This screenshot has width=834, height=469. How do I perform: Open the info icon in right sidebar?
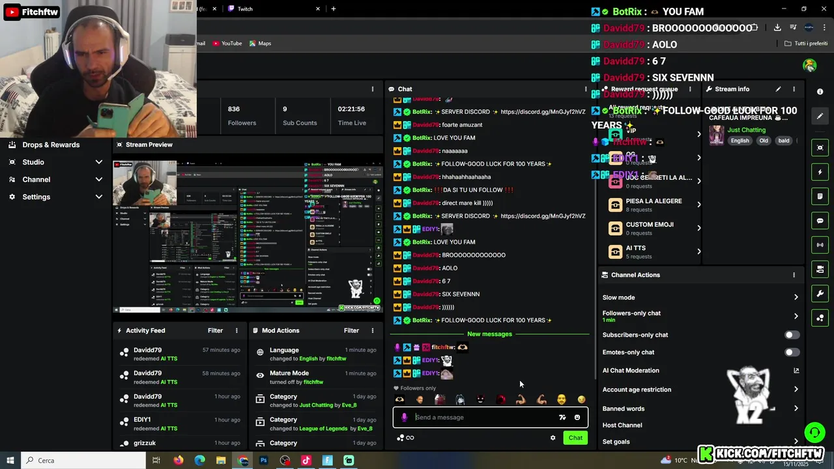point(820,92)
